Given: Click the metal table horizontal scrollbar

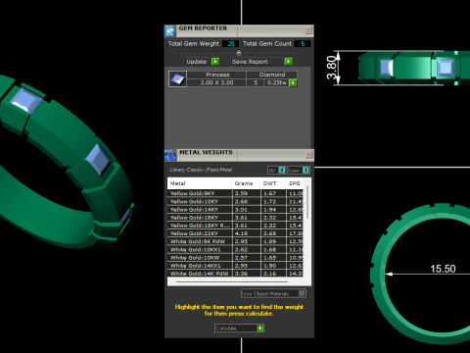Looking at the screenshot, I should (232, 281).
